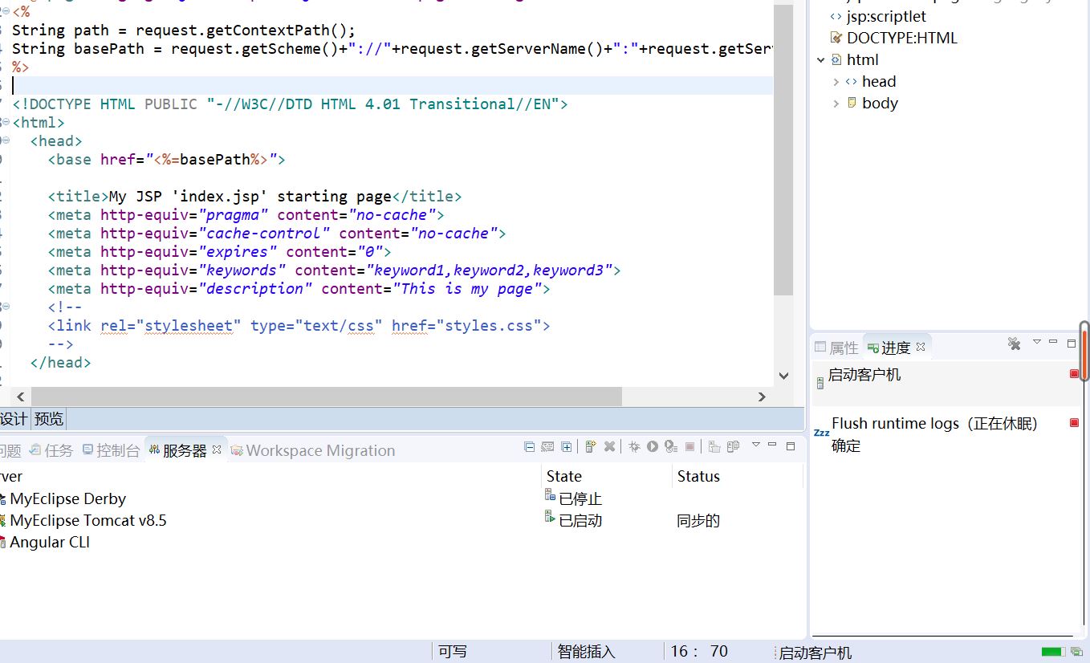Click the start server play icon

(653, 446)
